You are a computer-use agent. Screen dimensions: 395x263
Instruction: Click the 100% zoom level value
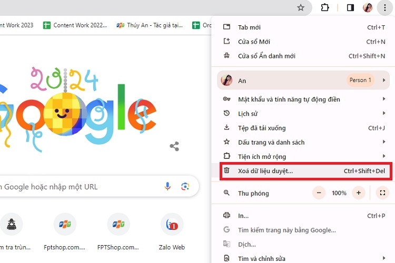339,193
